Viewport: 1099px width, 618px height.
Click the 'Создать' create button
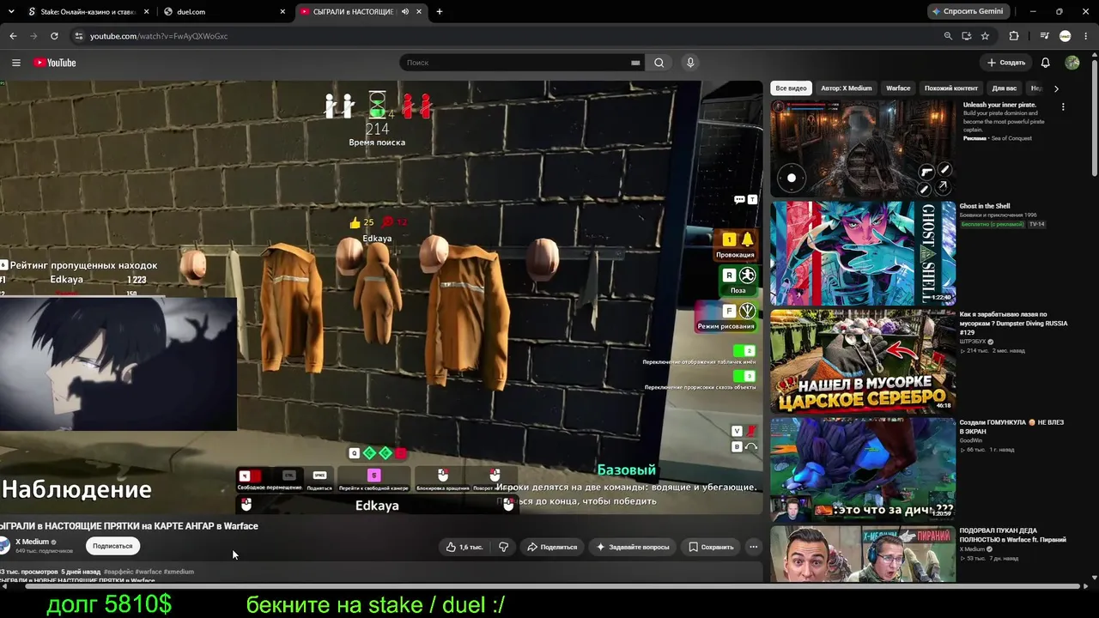(1006, 63)
